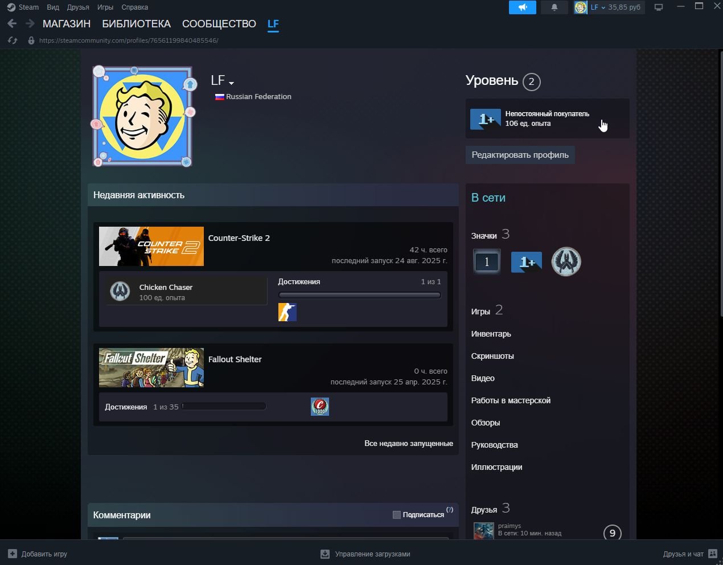This screenshot has width=723, height=565.
Task: Open the Обзоры link
Action: pyautogui.click(x=486, y=423)
